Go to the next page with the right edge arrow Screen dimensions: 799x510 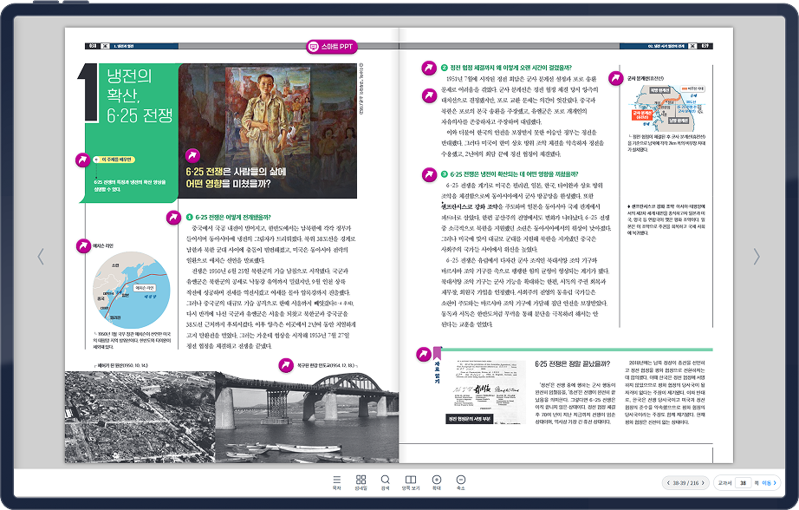(x=757, y=257)
